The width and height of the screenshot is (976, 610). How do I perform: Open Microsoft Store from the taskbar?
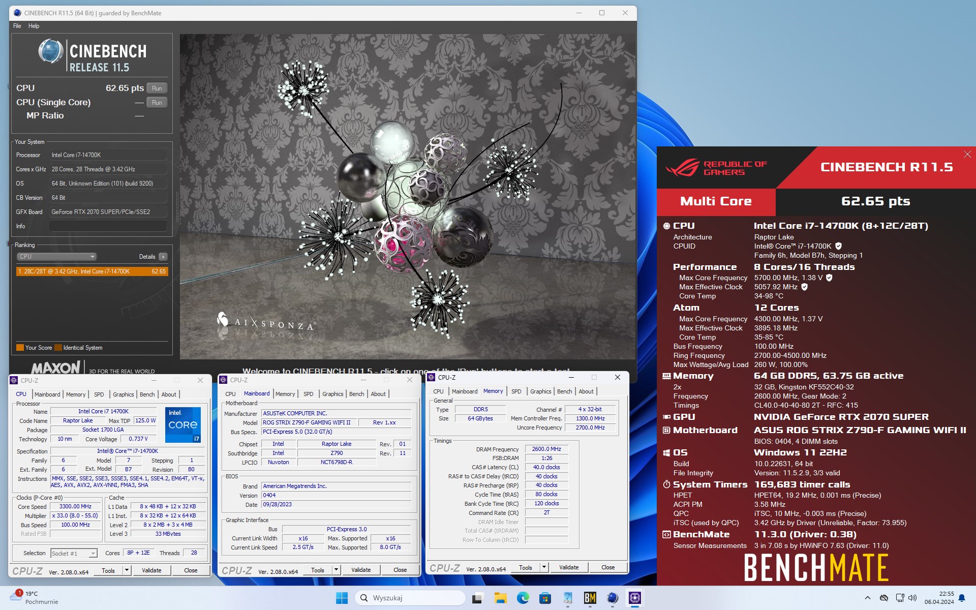pyautogui.click(x=545, y=598)
